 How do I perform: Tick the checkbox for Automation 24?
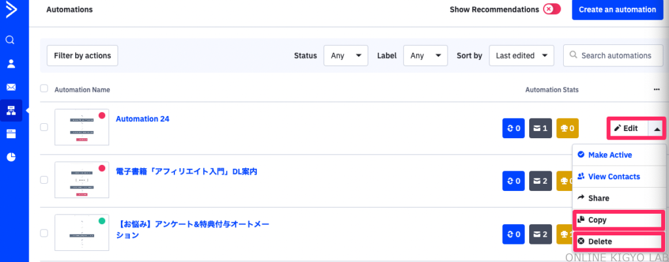(44, 127)
